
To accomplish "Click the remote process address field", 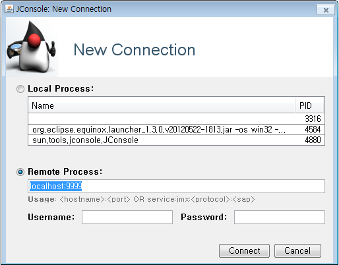I will click(176, 187).
